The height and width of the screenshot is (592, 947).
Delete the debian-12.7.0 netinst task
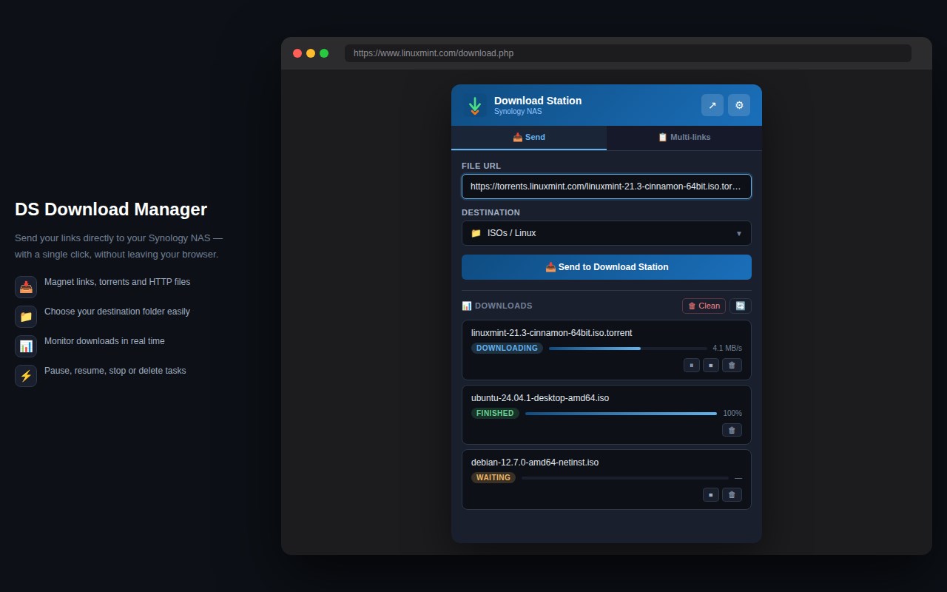[732, 494]
